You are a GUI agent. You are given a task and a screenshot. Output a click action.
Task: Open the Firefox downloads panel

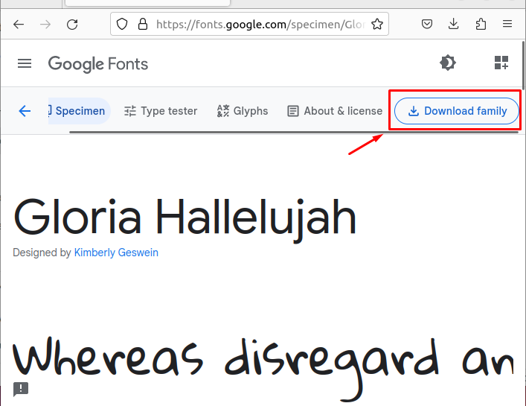454,24
